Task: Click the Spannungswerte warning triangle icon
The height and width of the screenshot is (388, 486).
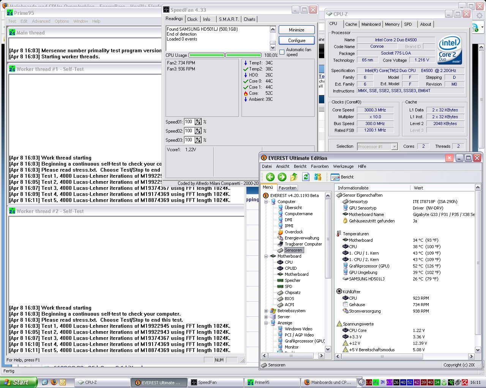Action: (339, 324)
